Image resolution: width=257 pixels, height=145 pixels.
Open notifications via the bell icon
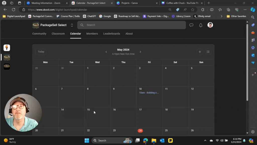(x=200, y=25)
